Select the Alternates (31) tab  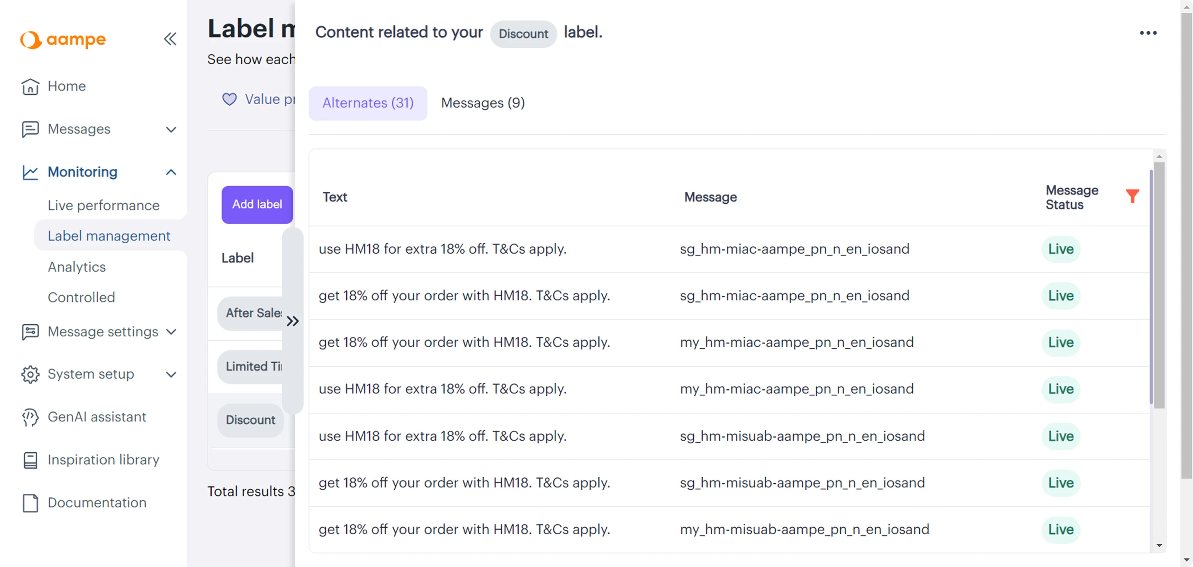pyautogui.click(x=368, y=103)
